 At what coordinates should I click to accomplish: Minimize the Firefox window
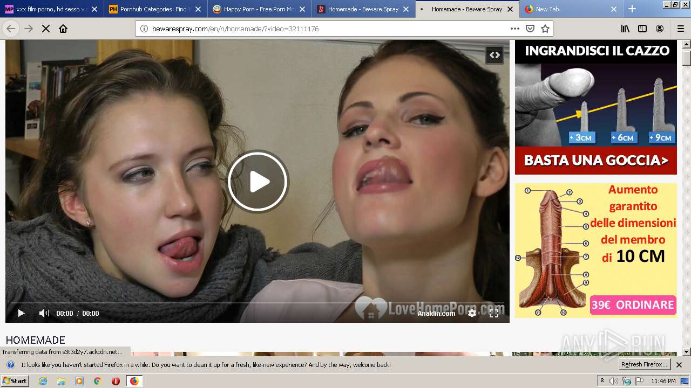click(x=667, y=4)
